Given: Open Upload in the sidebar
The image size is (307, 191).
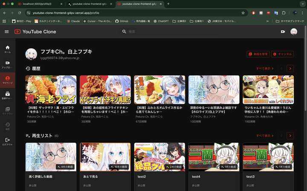Looking at the screenshot, I should point(7,65).
